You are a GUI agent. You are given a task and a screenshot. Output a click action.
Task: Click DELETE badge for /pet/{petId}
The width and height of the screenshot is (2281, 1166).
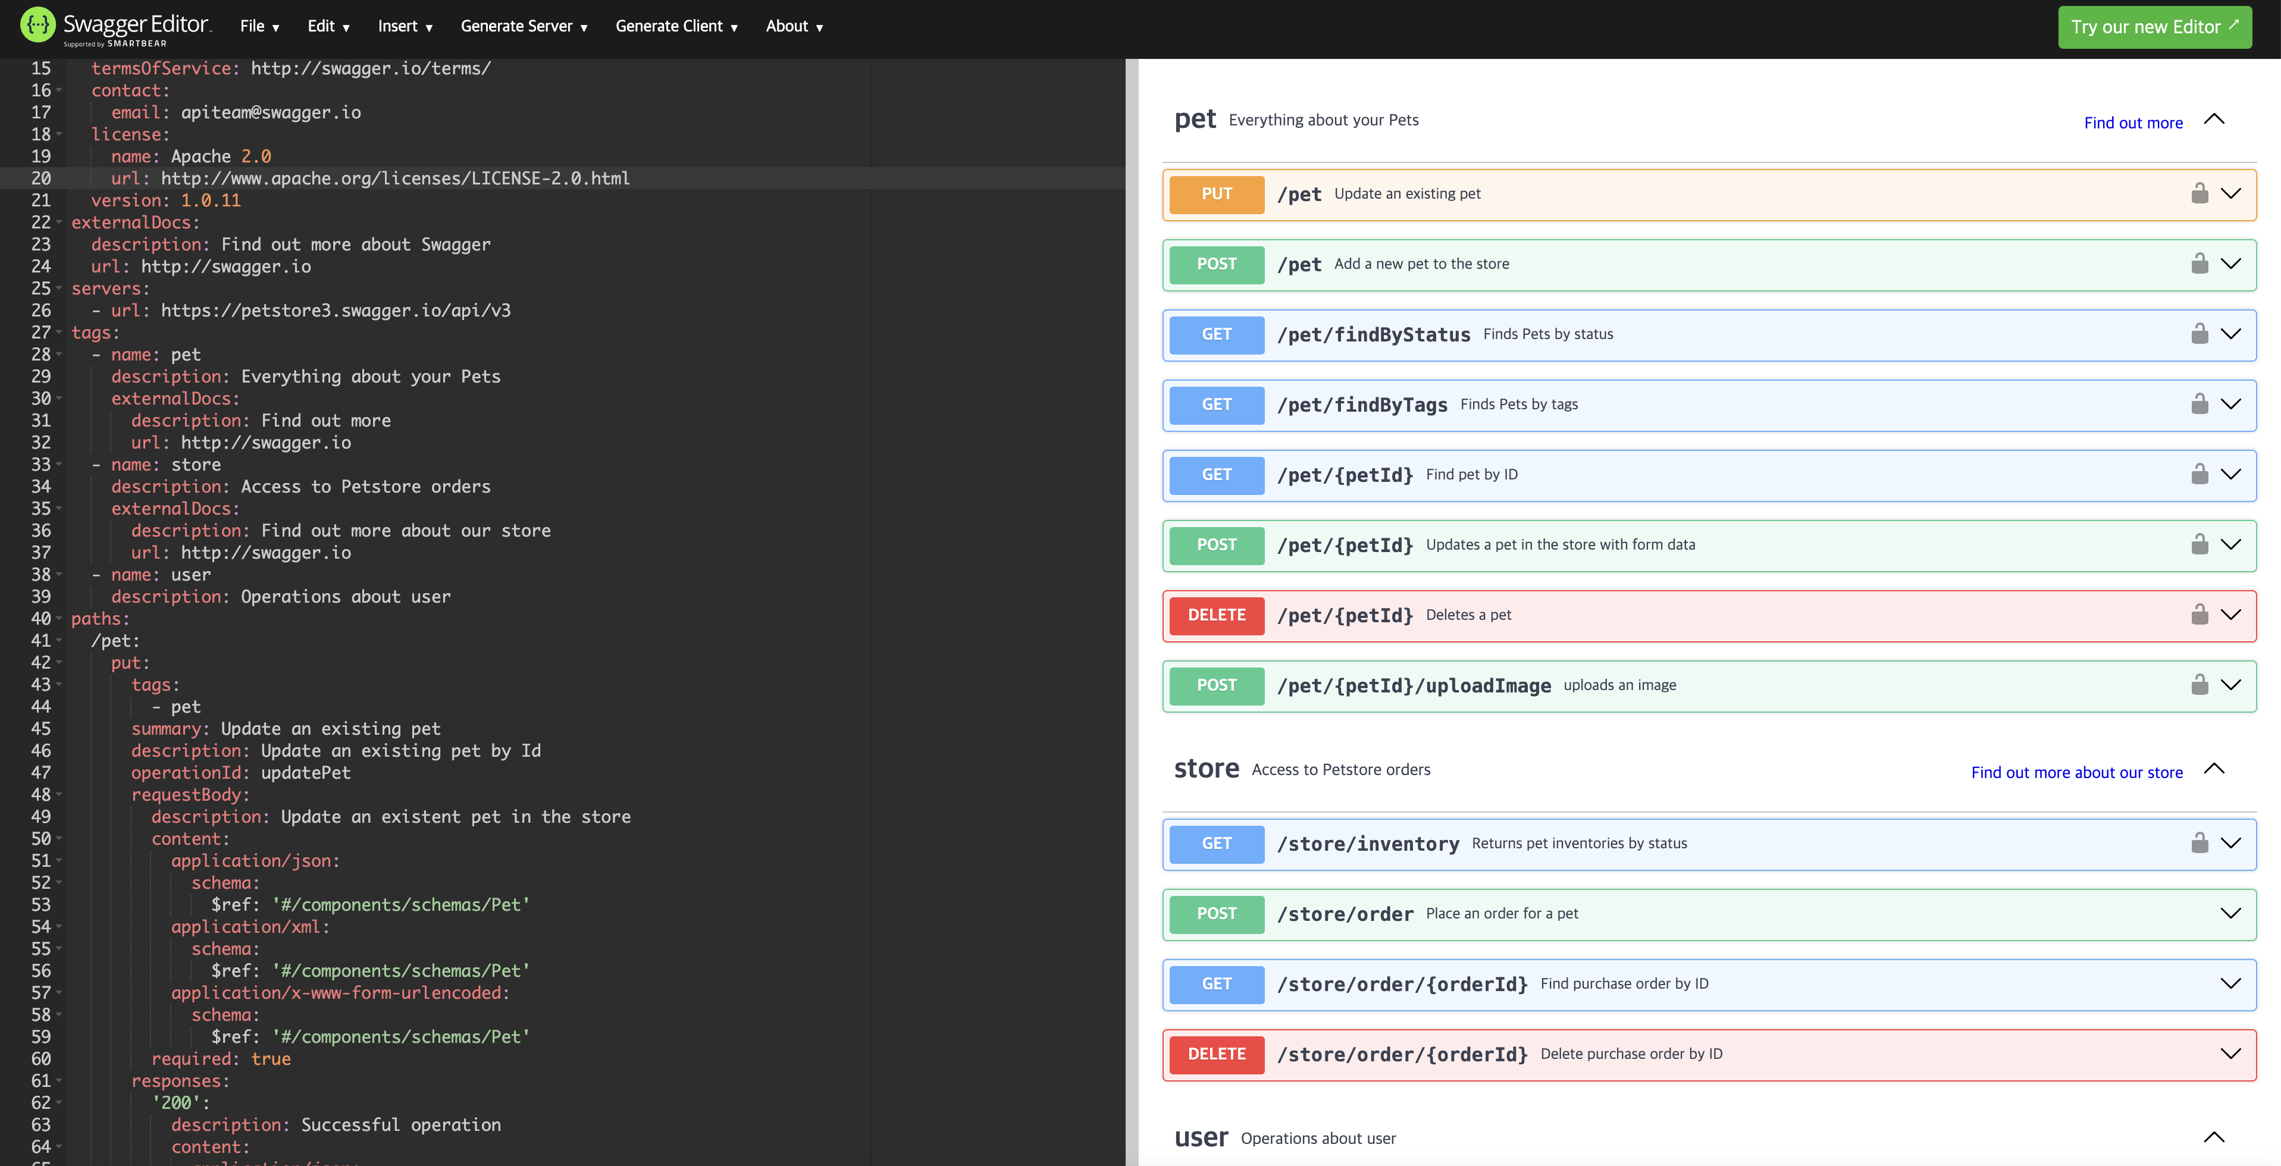(1217, 615)
